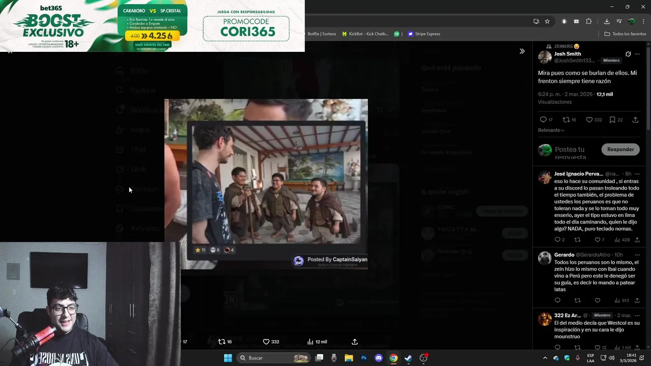The width and height of the screenshot is (651, 366).
Task: Open more options on 322 Ez Ar's reply
Action: 637,315
